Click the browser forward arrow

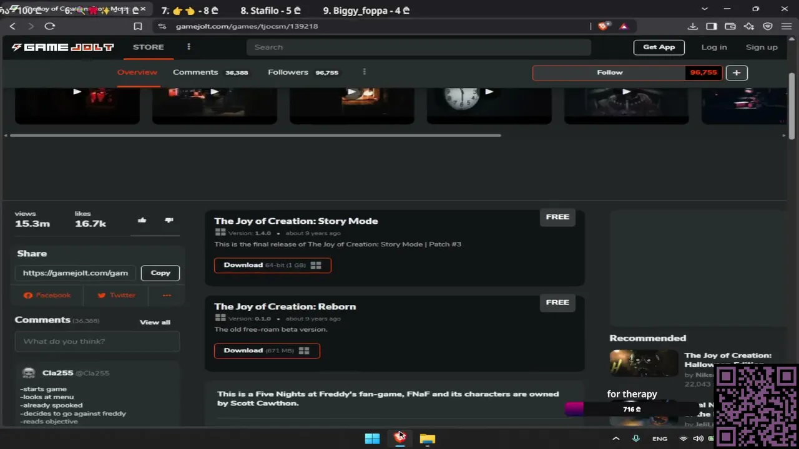click(31, 26)
